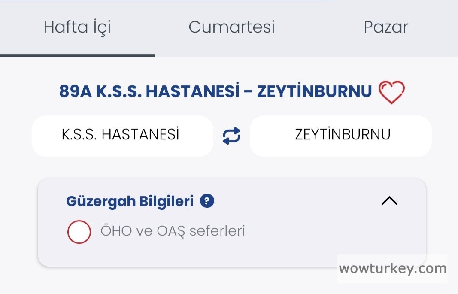Click the underline indicator beneath Hafta İçi
The width and height of the screenshot is (458, 294).
77,55
